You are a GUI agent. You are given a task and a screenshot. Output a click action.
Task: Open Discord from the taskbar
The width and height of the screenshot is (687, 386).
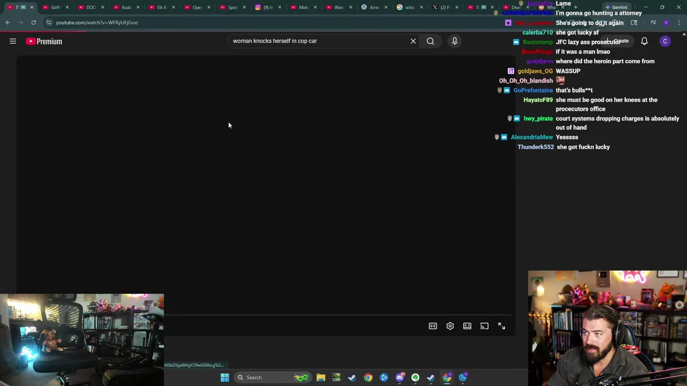coord(399,377)
